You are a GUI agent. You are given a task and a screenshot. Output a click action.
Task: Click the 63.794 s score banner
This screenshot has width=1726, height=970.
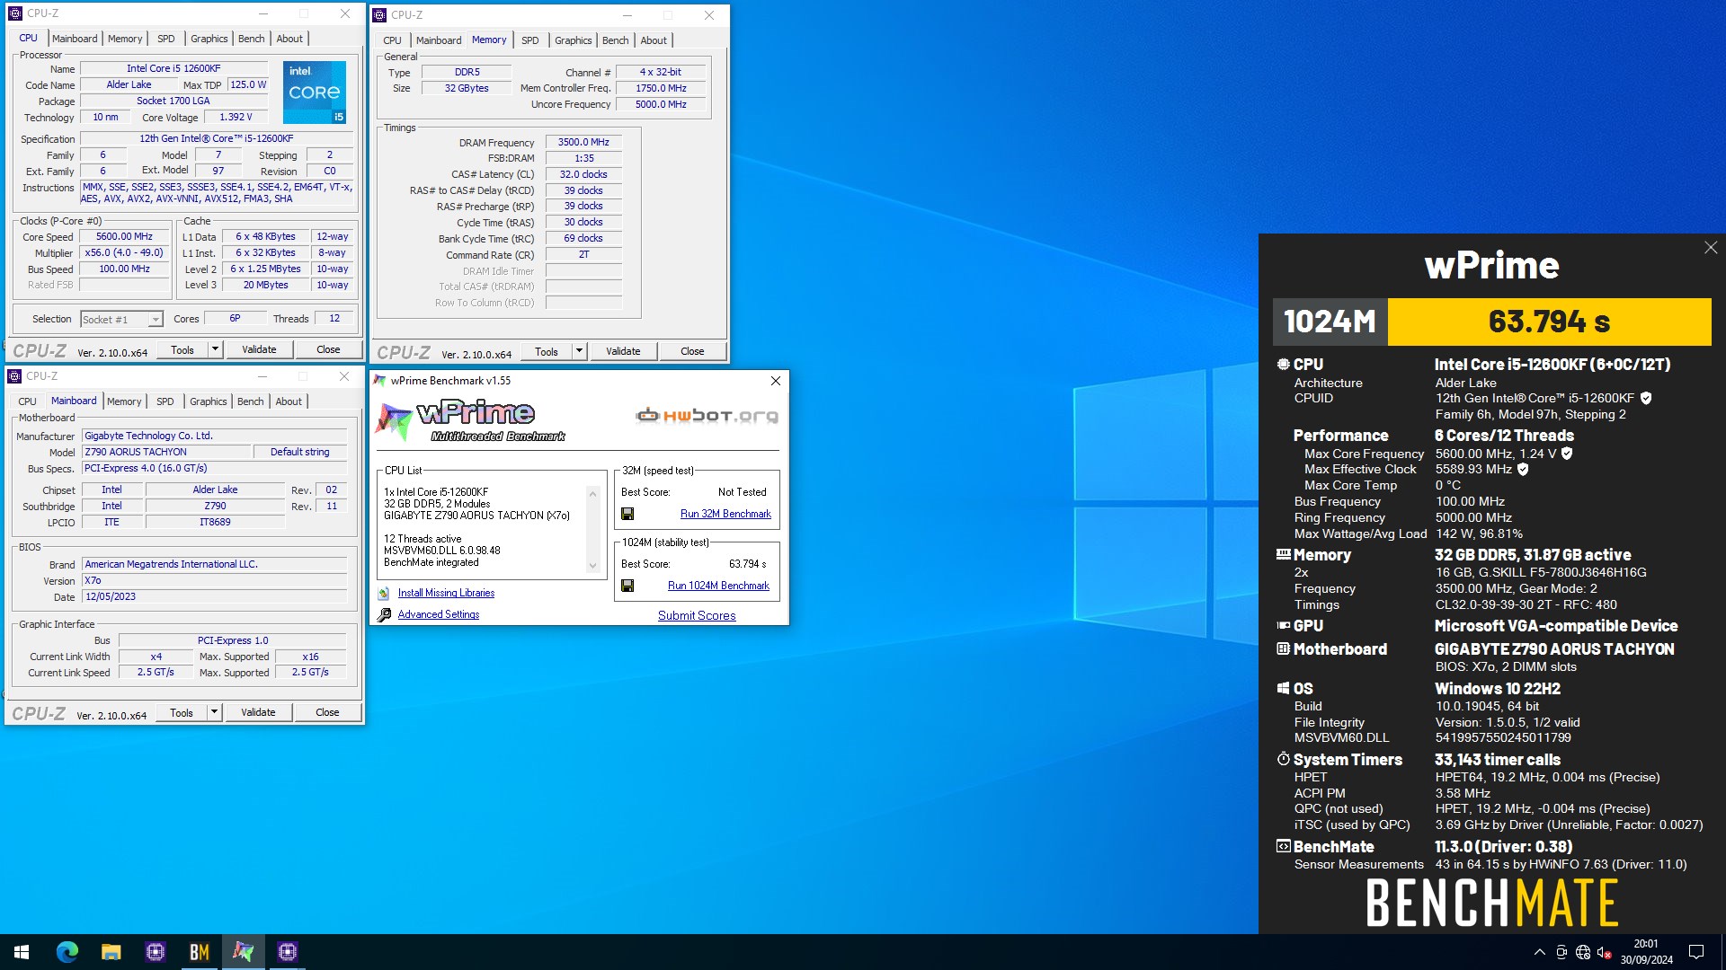[1549, 322]
